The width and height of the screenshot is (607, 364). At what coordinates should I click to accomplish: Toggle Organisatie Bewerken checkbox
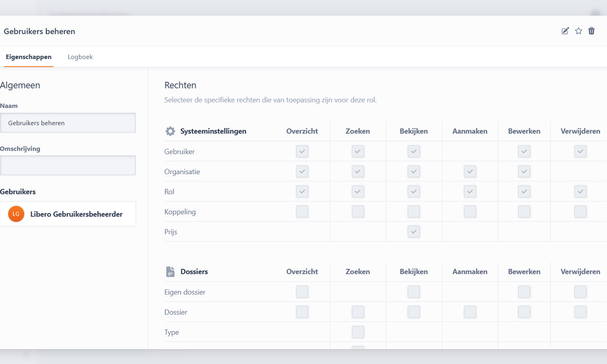(x=524, y=171)
